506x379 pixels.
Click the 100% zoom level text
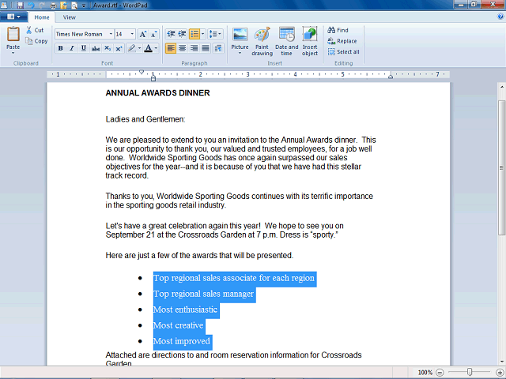425,373
